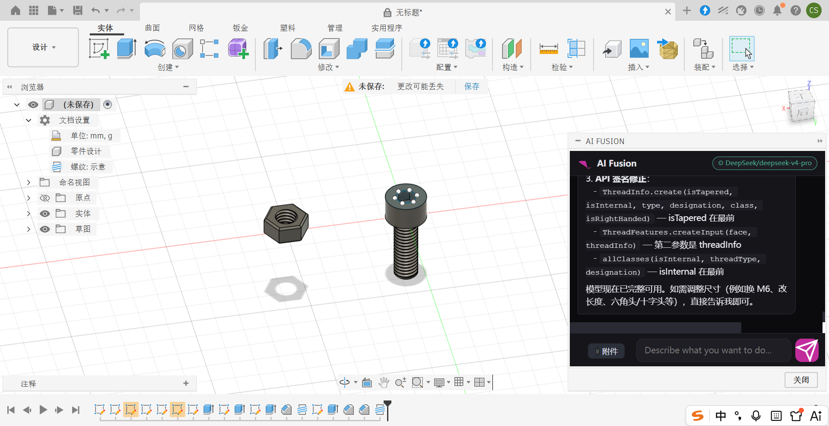This screenshot has width=829, height=426.
Task: Select the Combine tool
Action: pyautogui.click(x=357, y=48)
